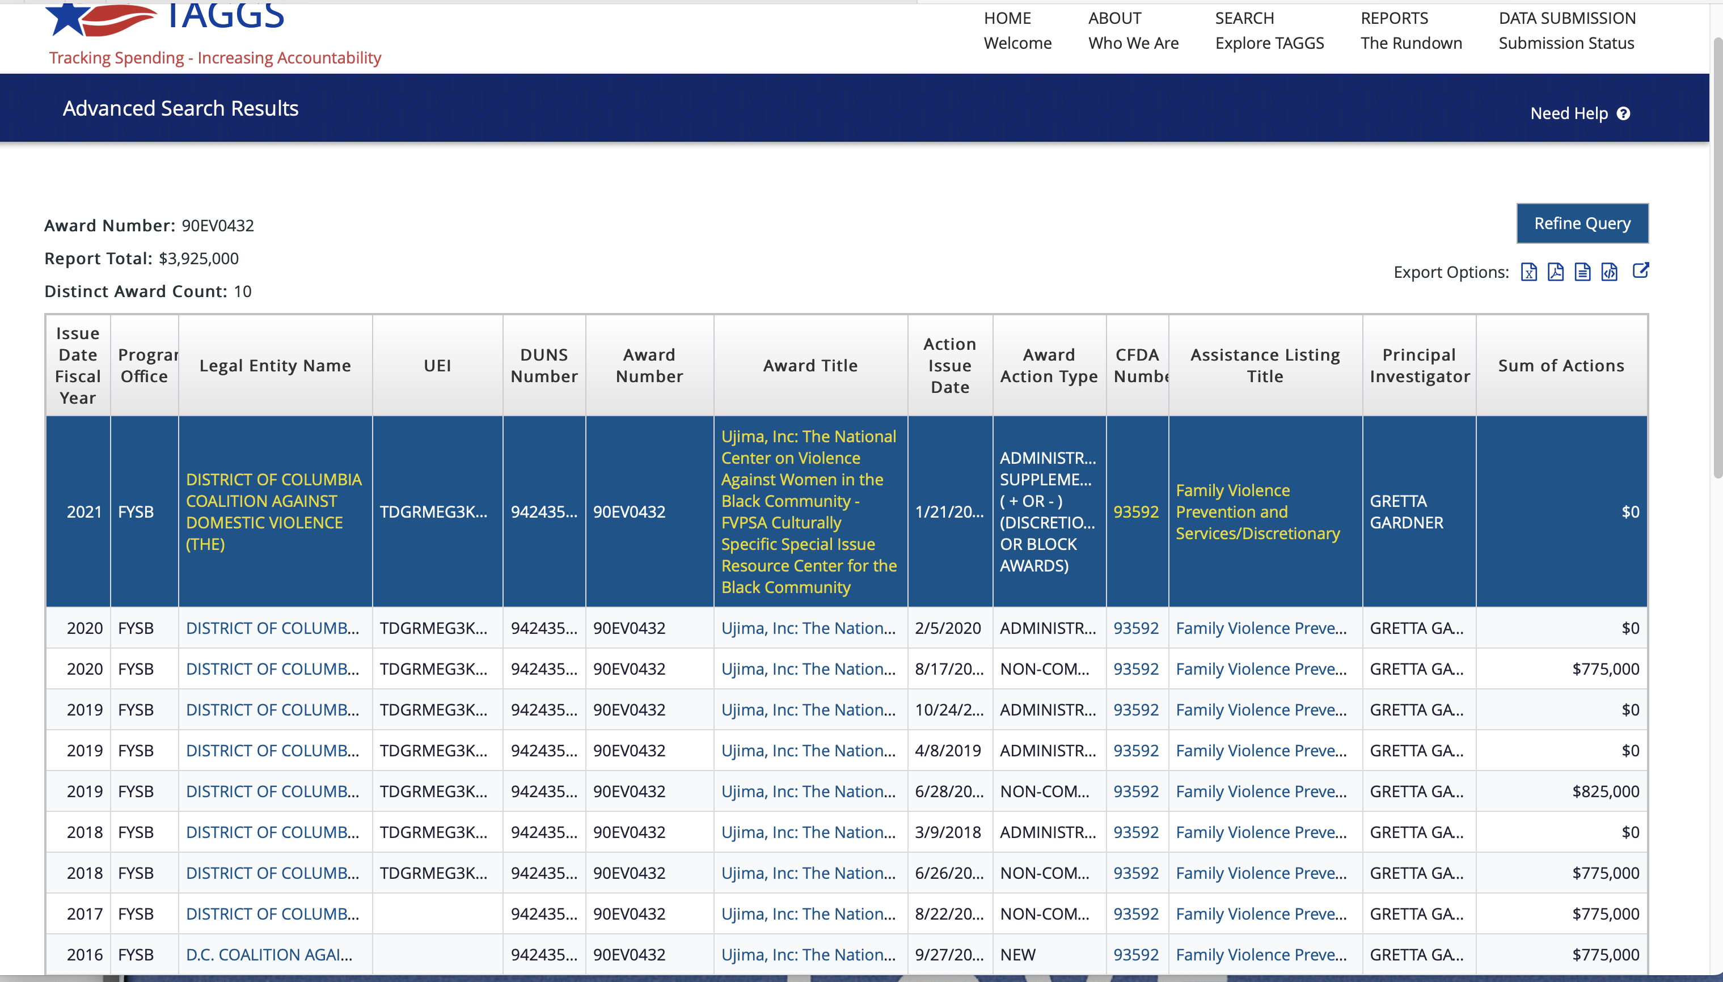
Task: Open the REPORTS The Rundown menu
Action: point(1411,31)
